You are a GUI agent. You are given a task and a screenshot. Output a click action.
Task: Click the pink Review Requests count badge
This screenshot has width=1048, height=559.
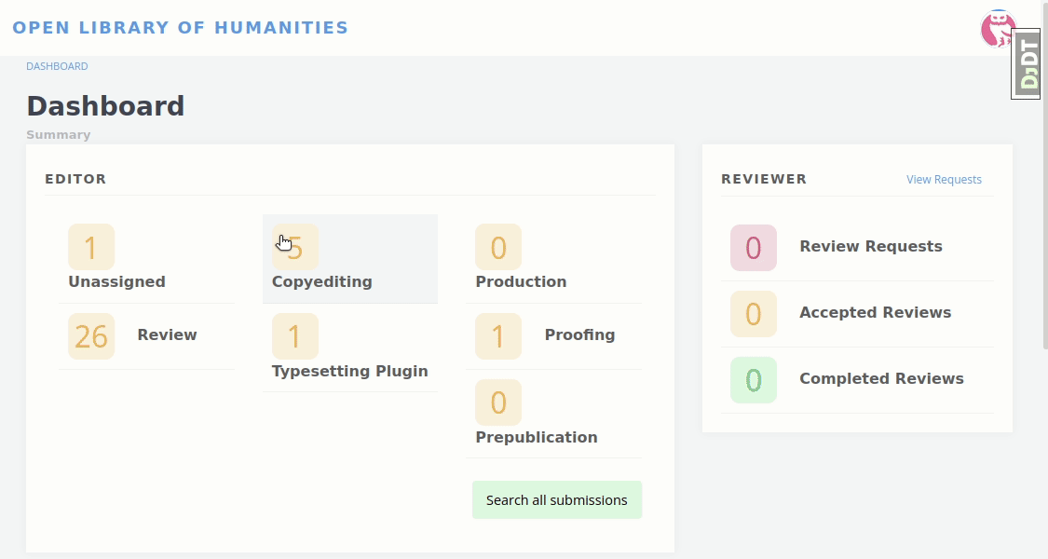click(x=754, y=248)
